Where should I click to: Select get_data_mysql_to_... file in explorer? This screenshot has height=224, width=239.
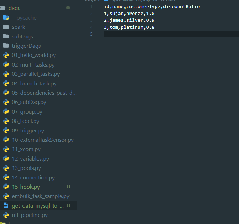(38, 206)
